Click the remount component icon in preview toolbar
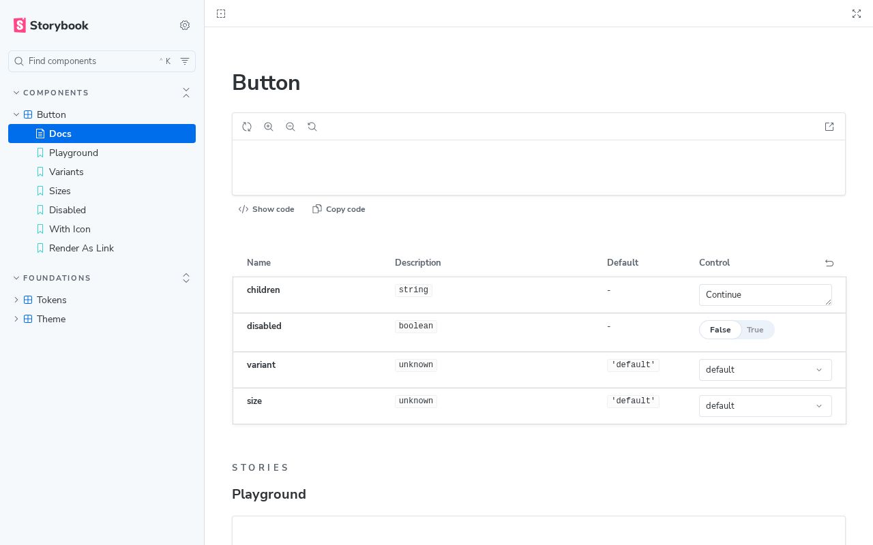The width and height of the screenshot is (873, 545). [x=247, y=127]
